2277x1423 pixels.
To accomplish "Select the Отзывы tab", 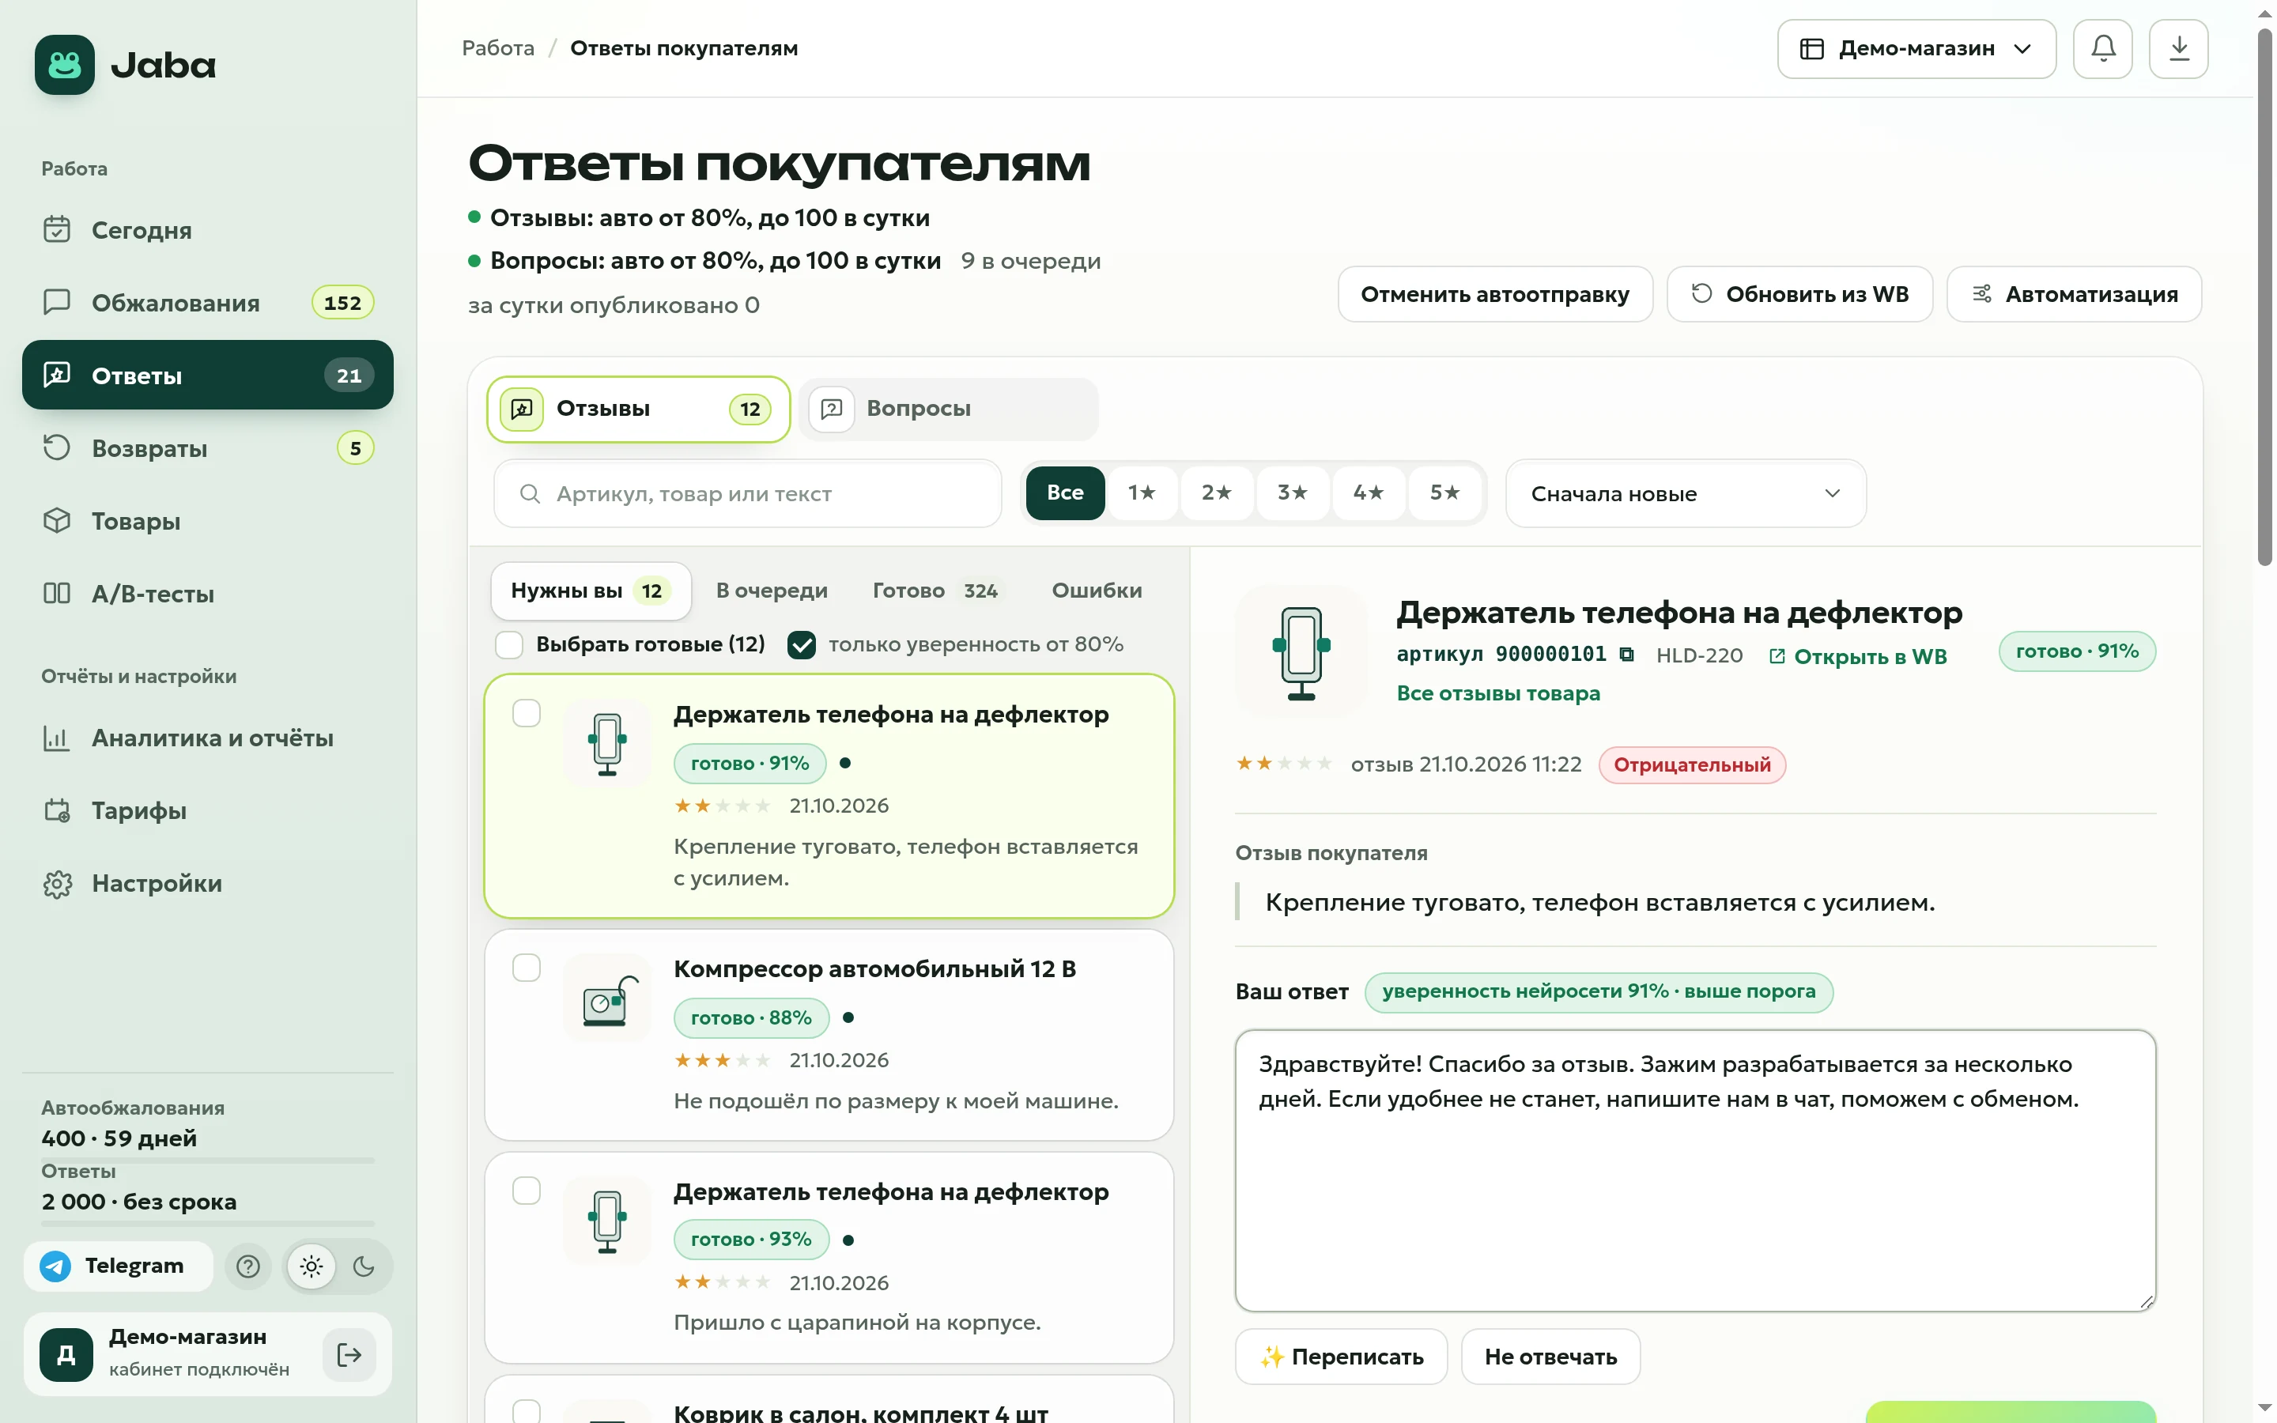I will point(638,409).
